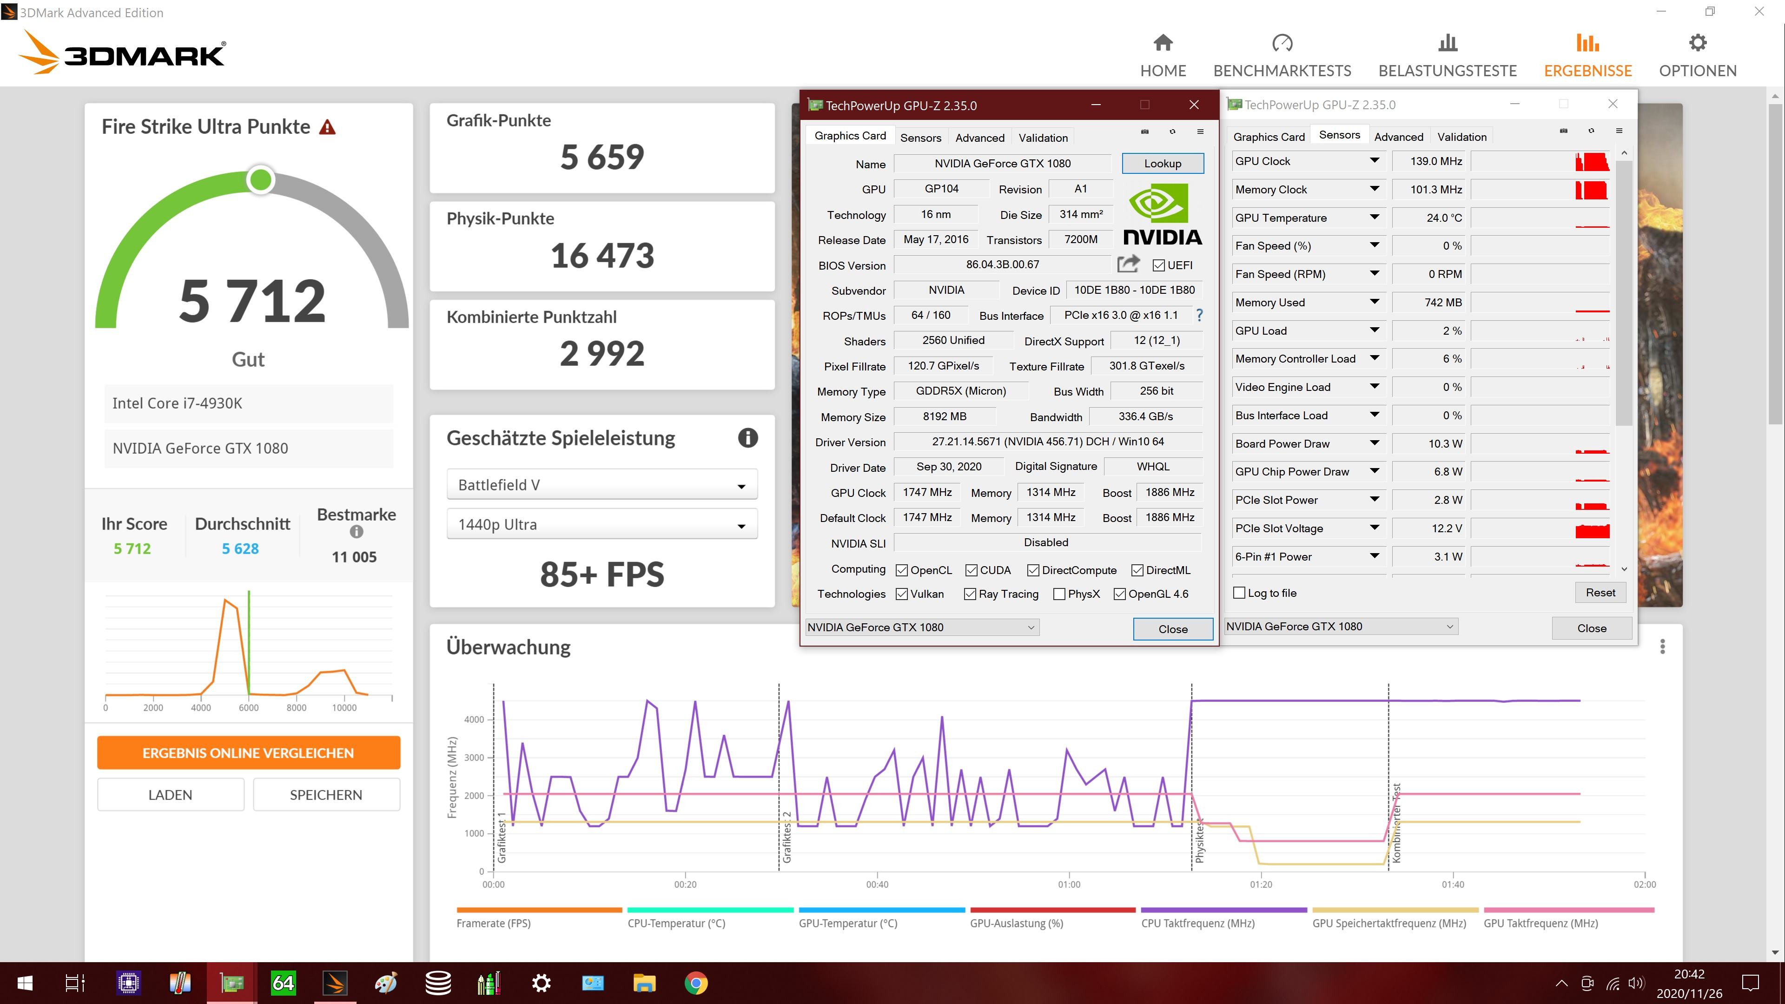Open AIDA64 taskbar icon

[283, 983]
